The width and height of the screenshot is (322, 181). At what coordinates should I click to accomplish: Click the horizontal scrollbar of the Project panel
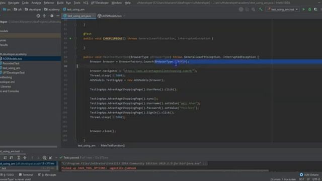[x=29, y=147]
